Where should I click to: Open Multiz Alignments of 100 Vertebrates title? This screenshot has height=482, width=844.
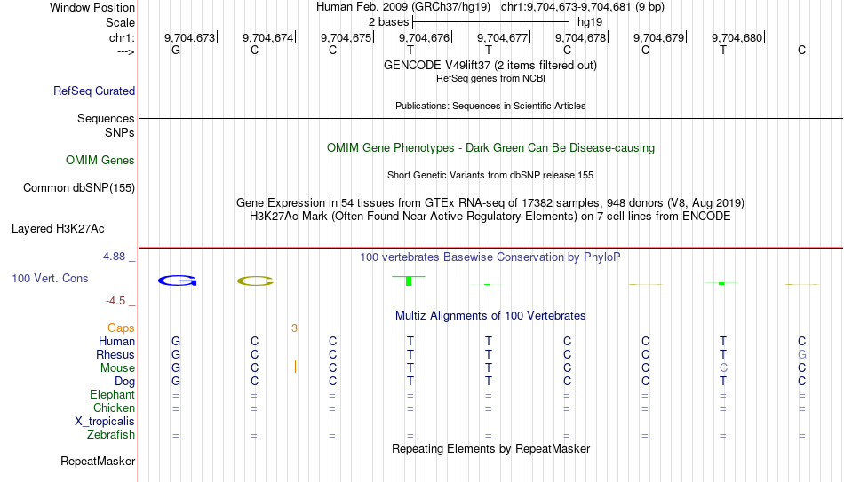click(490, 316)
